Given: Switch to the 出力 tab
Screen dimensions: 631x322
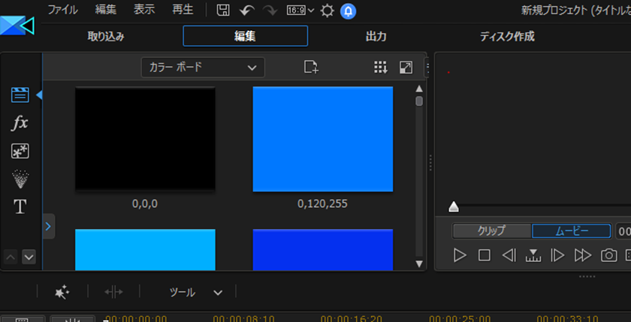Looking at the screenshot, I should point(376,36).
